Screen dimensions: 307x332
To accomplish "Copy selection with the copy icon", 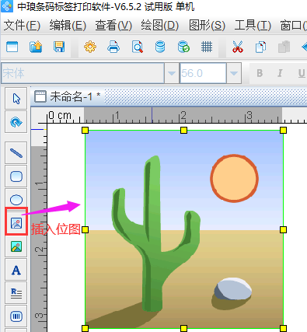I will [260, 47].
